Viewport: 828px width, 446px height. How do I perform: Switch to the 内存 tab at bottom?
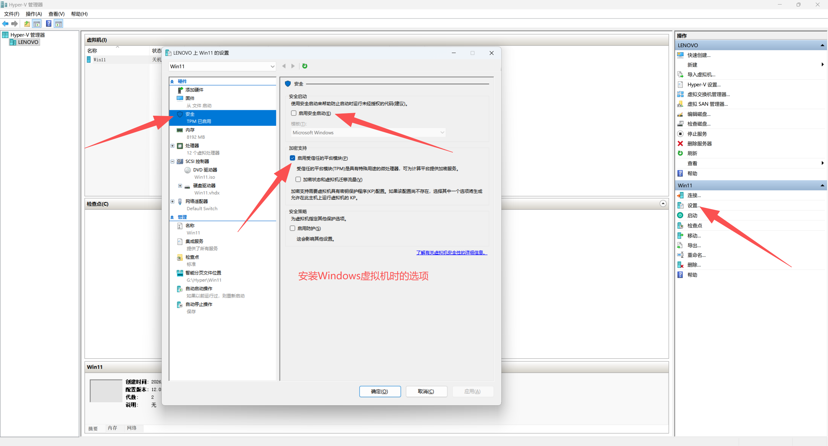tap(113, 428)
